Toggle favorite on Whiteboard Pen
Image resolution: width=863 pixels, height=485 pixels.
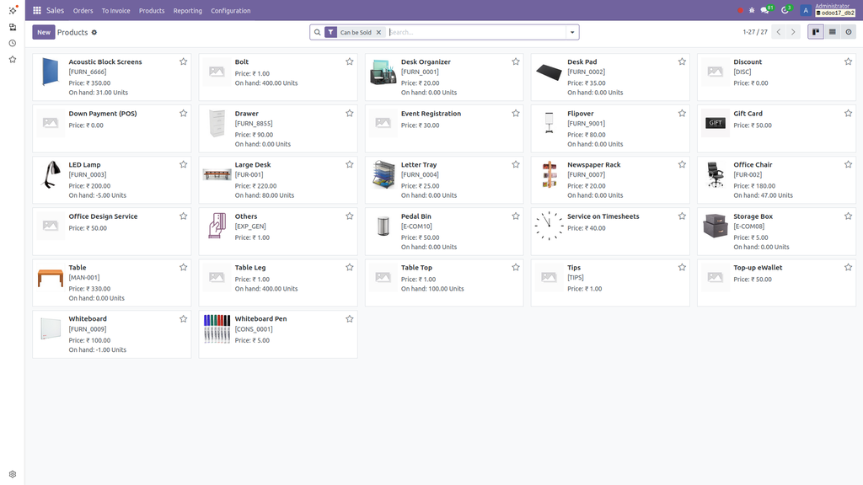pyautogui.click(x=350, y=319)
